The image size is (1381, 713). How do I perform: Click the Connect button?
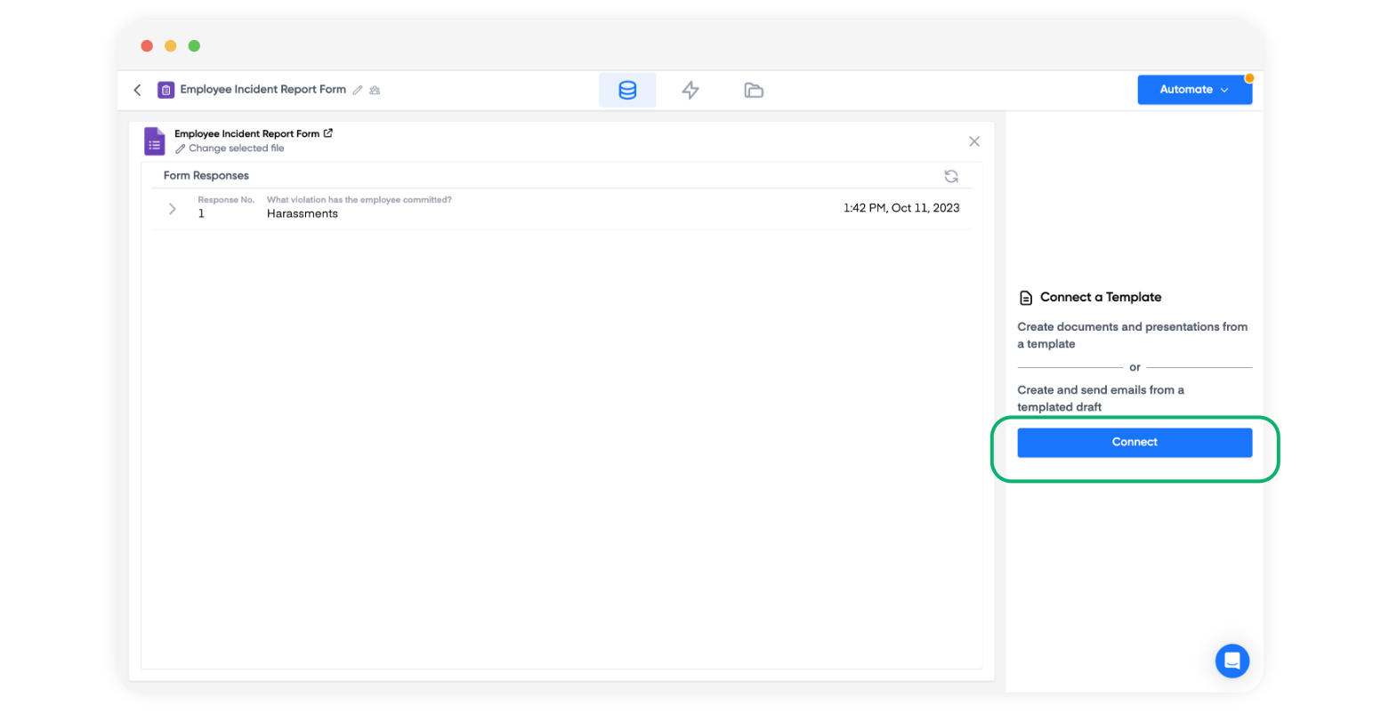[x=1135, y=443]
